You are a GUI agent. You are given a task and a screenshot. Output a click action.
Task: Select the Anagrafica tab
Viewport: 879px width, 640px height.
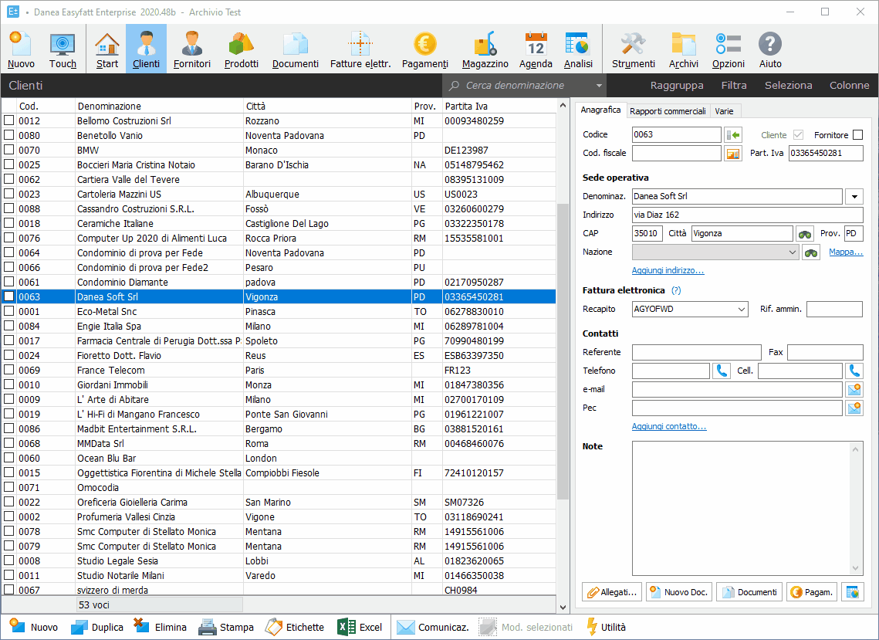(600, 110)
